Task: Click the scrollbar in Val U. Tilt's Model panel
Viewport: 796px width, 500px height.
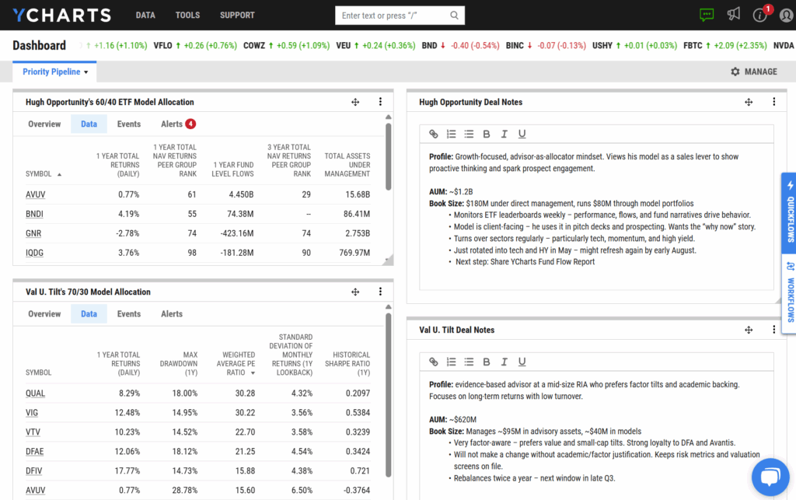Action: [x=389, y=396]
